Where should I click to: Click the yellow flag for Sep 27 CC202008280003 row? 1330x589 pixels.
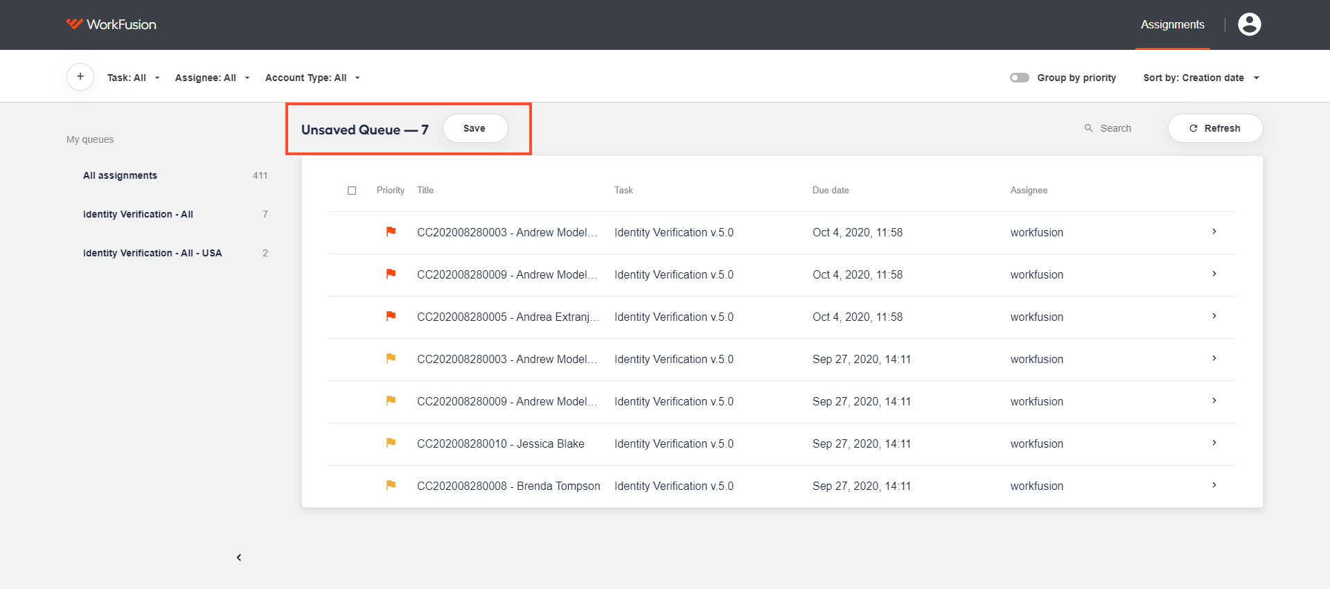391,358
